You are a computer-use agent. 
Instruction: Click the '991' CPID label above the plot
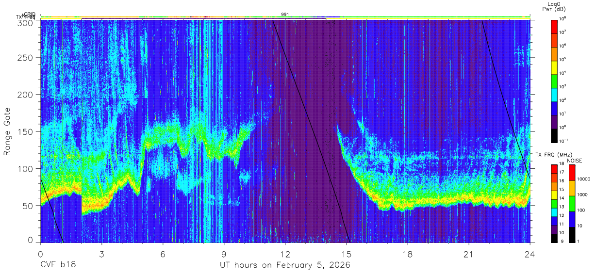tap(285, 14)
